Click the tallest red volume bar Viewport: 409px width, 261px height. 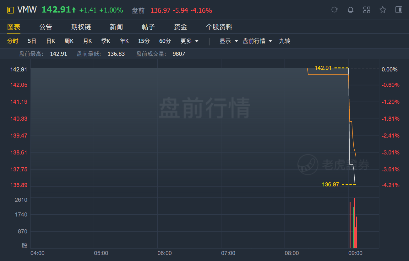pos(354,223)
